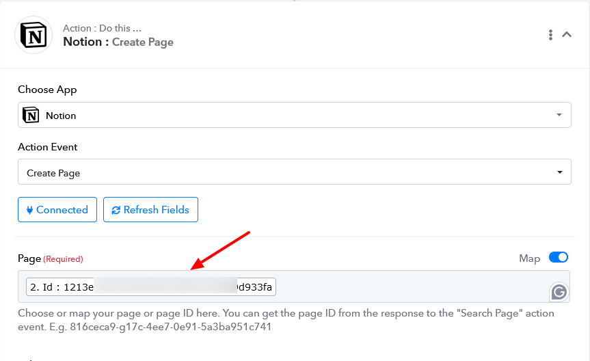Click the Grammarly icon in the Page field
590x361 pixels.
559,292
